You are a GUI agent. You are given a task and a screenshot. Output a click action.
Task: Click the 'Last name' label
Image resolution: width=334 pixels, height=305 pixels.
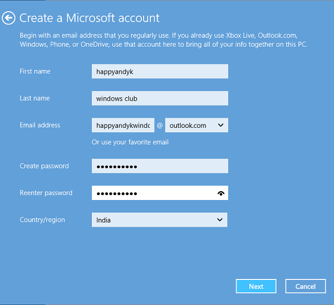(x=35, y=98)
